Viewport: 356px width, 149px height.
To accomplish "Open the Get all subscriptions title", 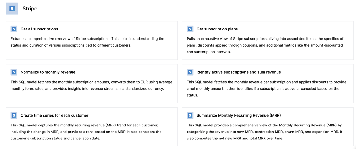I will point(39,29).
